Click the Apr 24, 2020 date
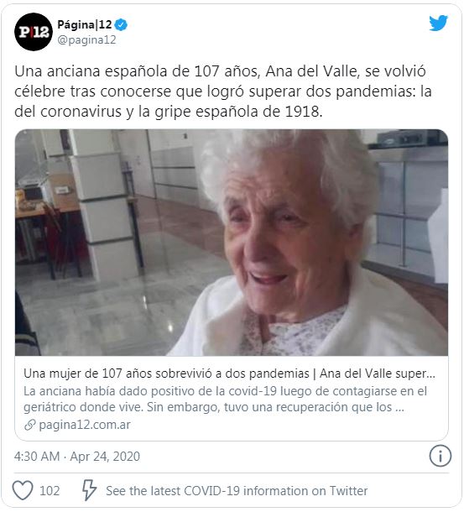This screenshot has width=464, height=512. click(105, 457)
